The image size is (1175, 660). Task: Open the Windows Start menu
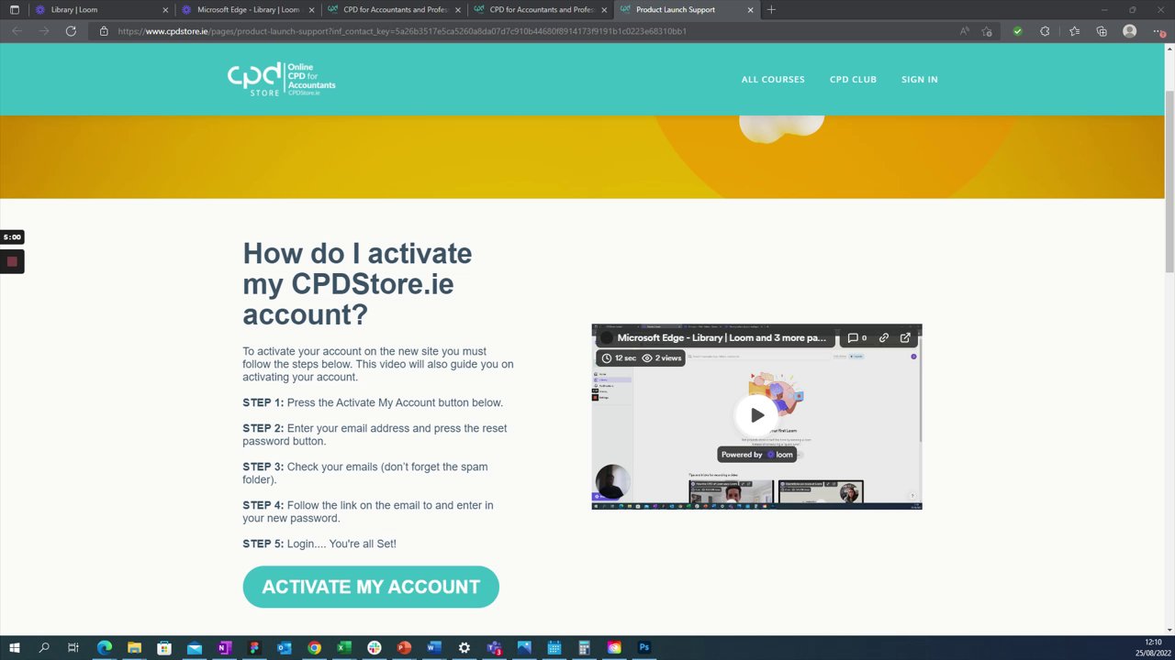(x=15, y=647)
